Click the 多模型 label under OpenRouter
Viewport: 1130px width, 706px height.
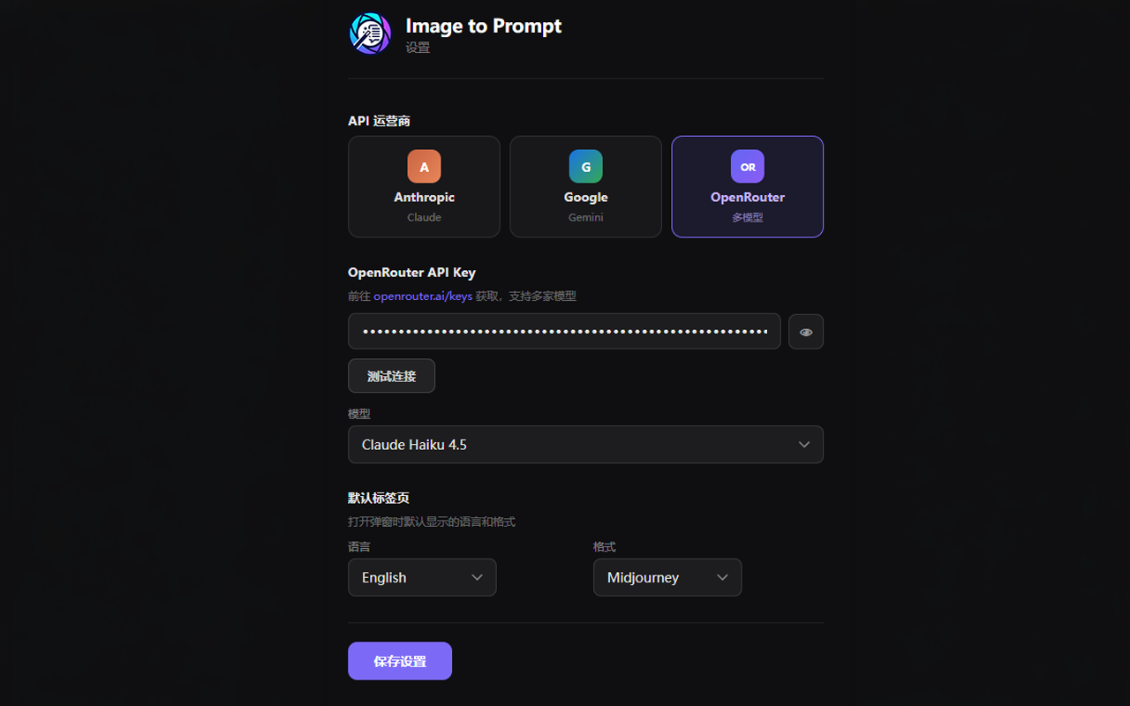(x=748, y=217)
